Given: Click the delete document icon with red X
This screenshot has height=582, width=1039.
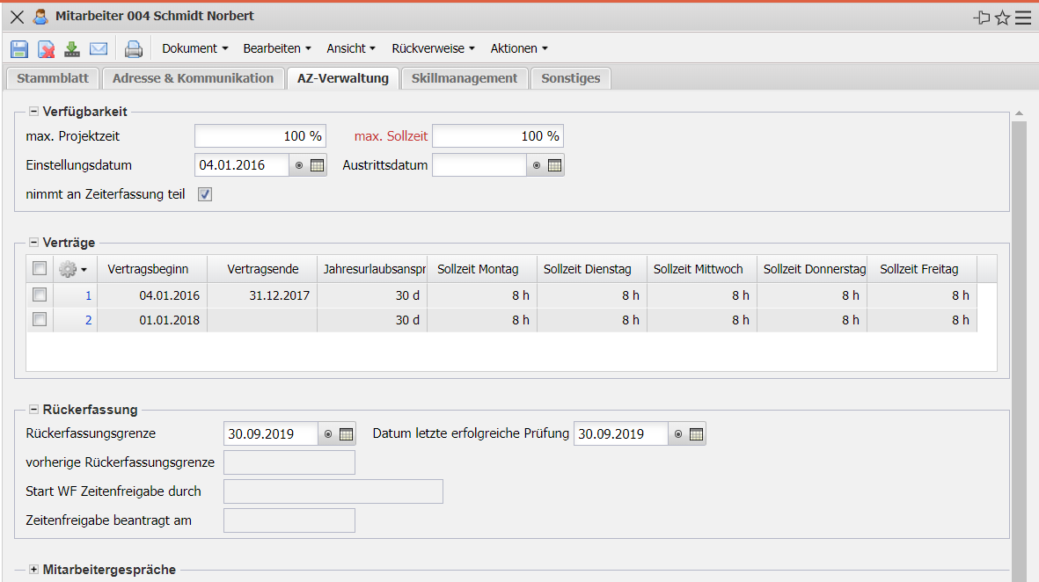Looking at the screenshot, I should (x=46, y=49).
